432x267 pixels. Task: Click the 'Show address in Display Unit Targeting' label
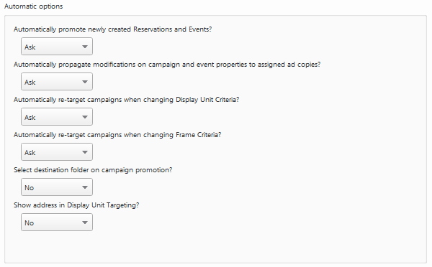tap(76, 205)
